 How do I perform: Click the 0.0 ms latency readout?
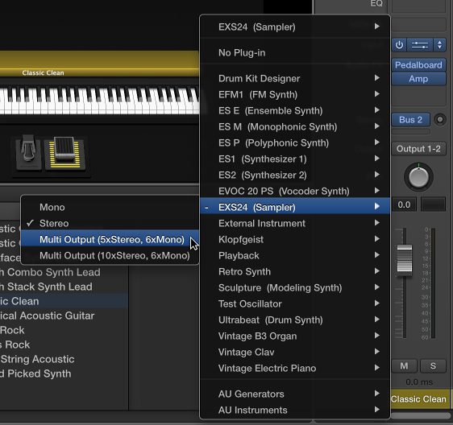tap(419, 382)
